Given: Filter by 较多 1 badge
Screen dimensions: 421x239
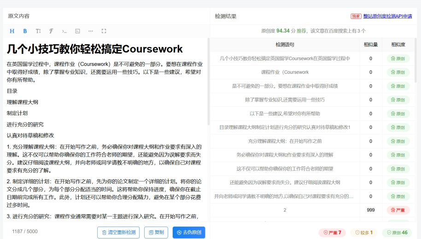Looking at the screenshot, I should point(364,233).
